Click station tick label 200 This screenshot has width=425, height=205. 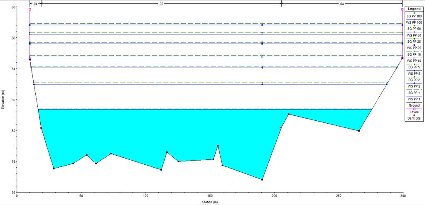point(275,195)
